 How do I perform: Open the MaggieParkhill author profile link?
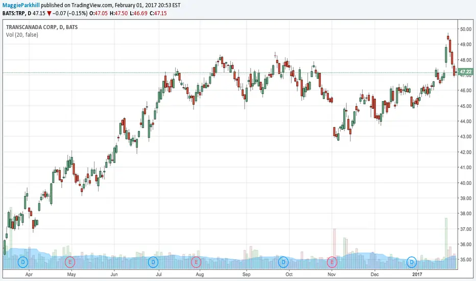21,5
